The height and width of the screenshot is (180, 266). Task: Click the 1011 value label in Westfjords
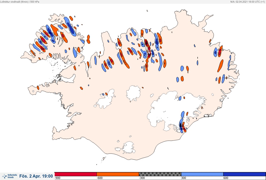tap(50, 33)
